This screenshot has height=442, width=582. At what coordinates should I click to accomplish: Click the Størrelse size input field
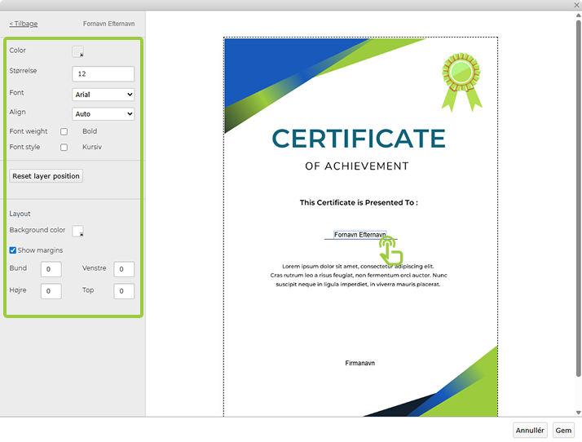(x=104, y=74)
